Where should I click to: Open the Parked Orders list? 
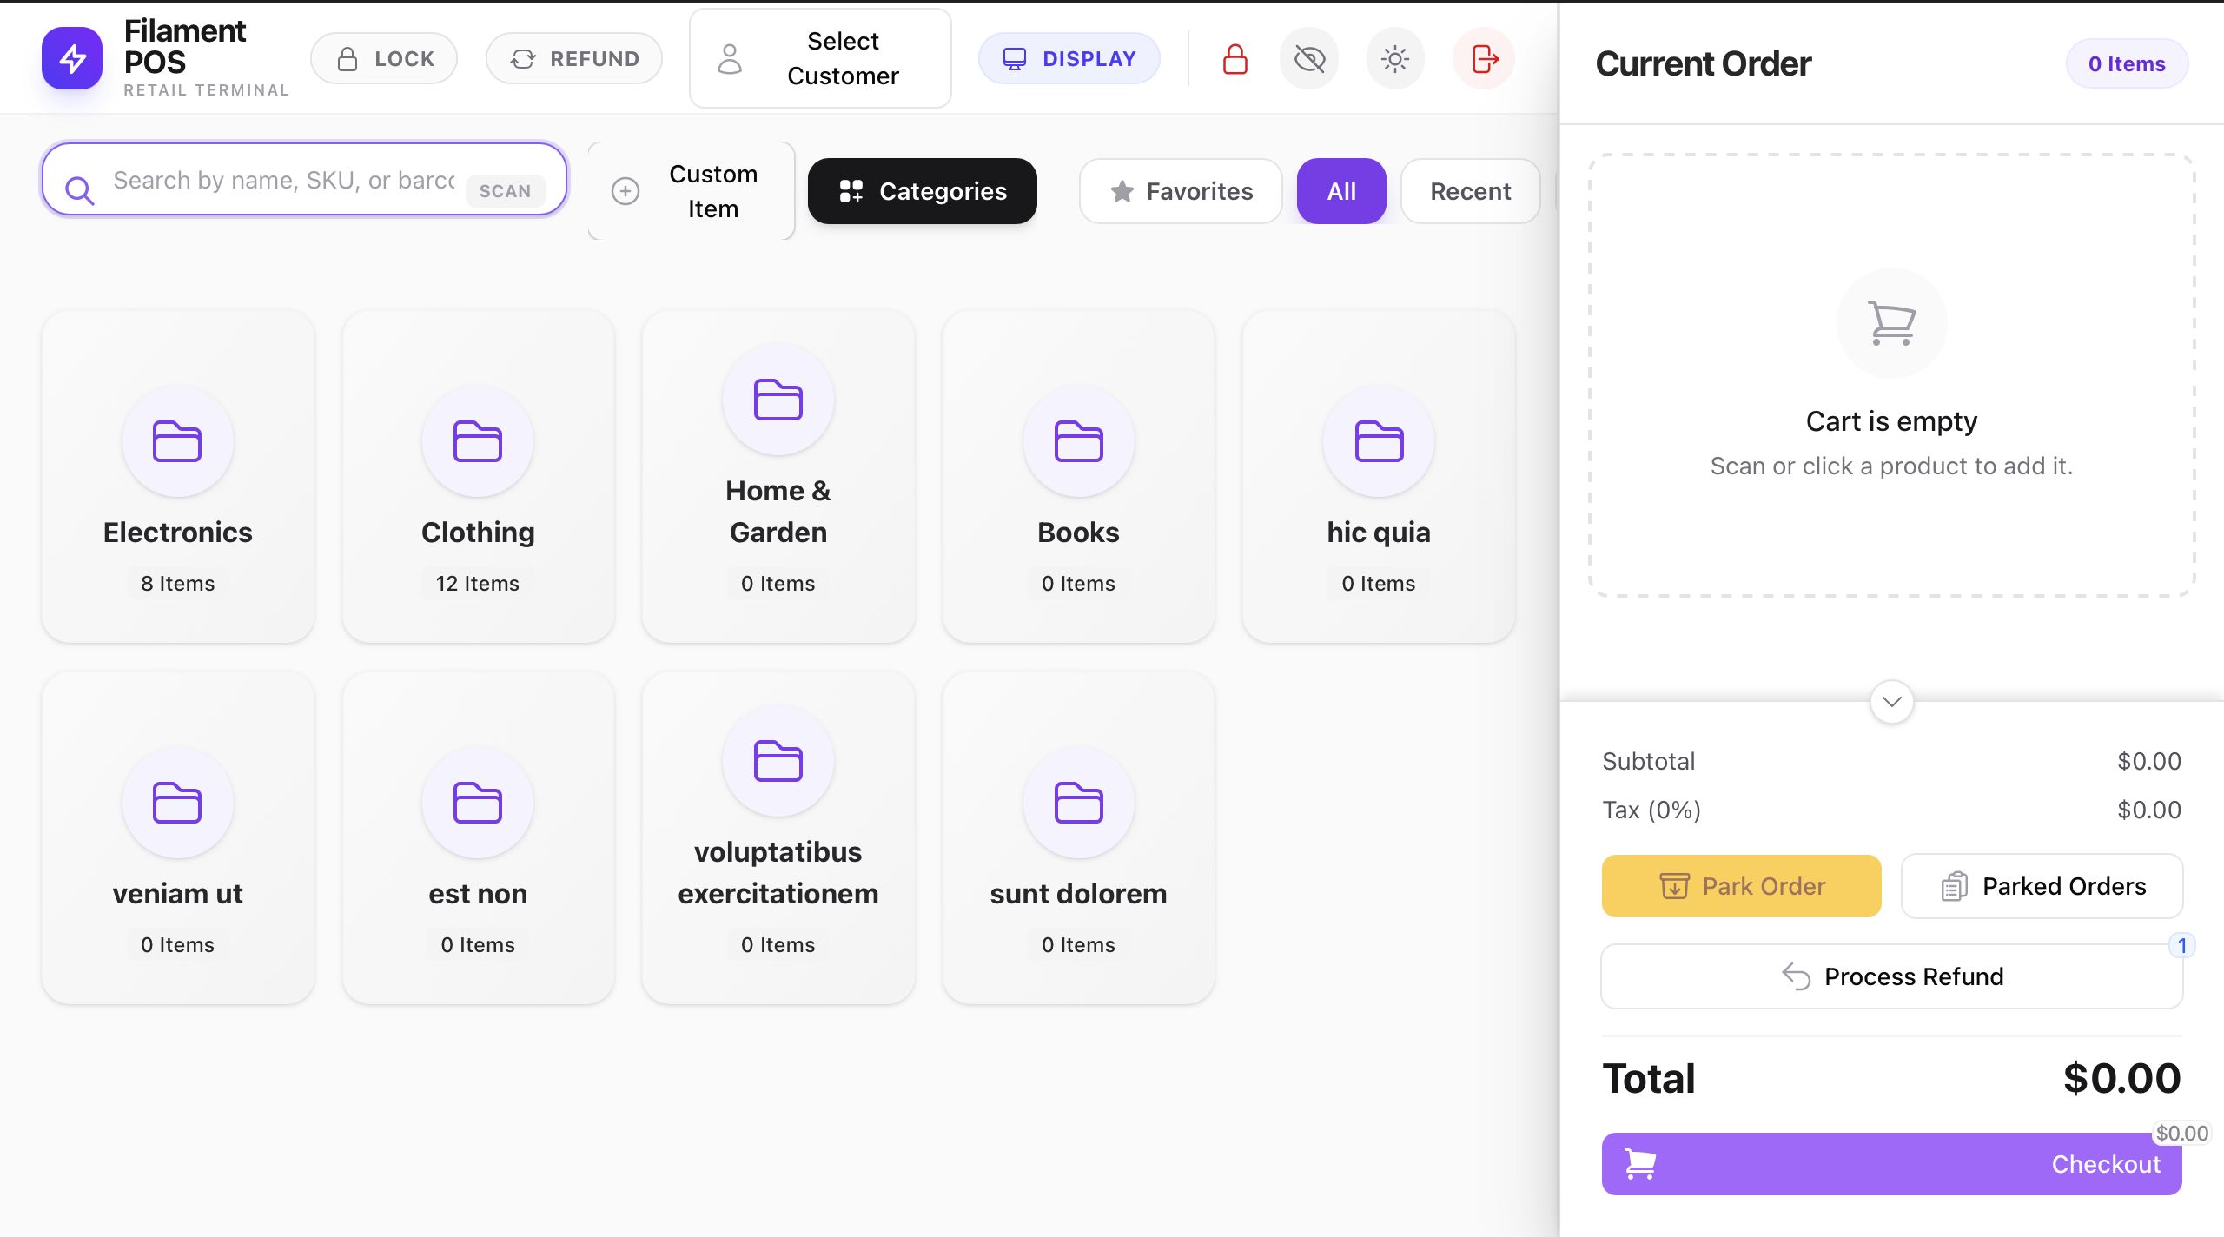point(2042,886)
